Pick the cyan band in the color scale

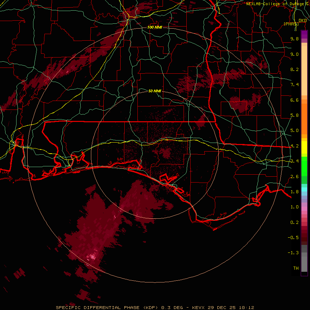[x=304, y=189]
